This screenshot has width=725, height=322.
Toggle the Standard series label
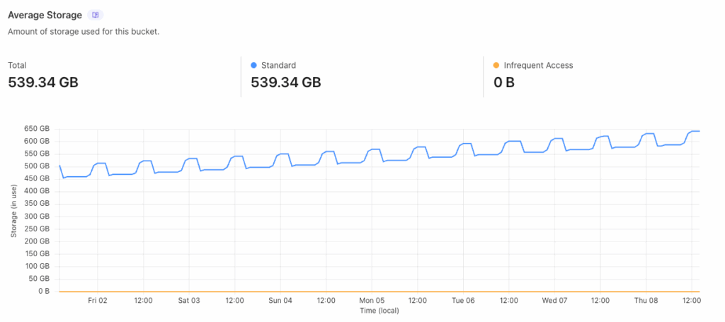point(278,65)
